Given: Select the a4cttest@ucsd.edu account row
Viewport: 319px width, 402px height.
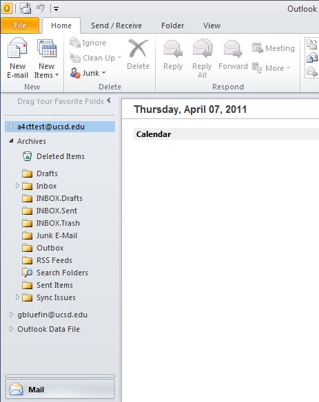Looking at the screenshot, I should point(60,127).
